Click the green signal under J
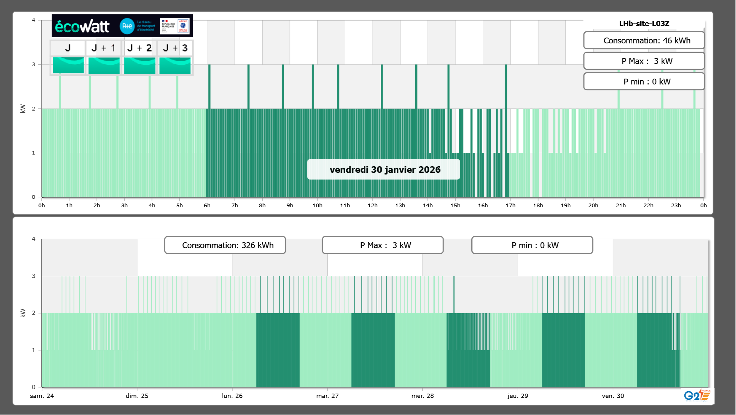 click(68, 65)
